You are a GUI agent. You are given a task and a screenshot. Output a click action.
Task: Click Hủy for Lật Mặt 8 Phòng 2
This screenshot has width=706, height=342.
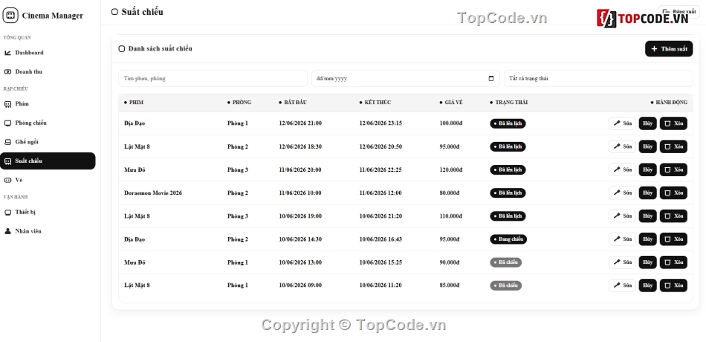point(647,146)
